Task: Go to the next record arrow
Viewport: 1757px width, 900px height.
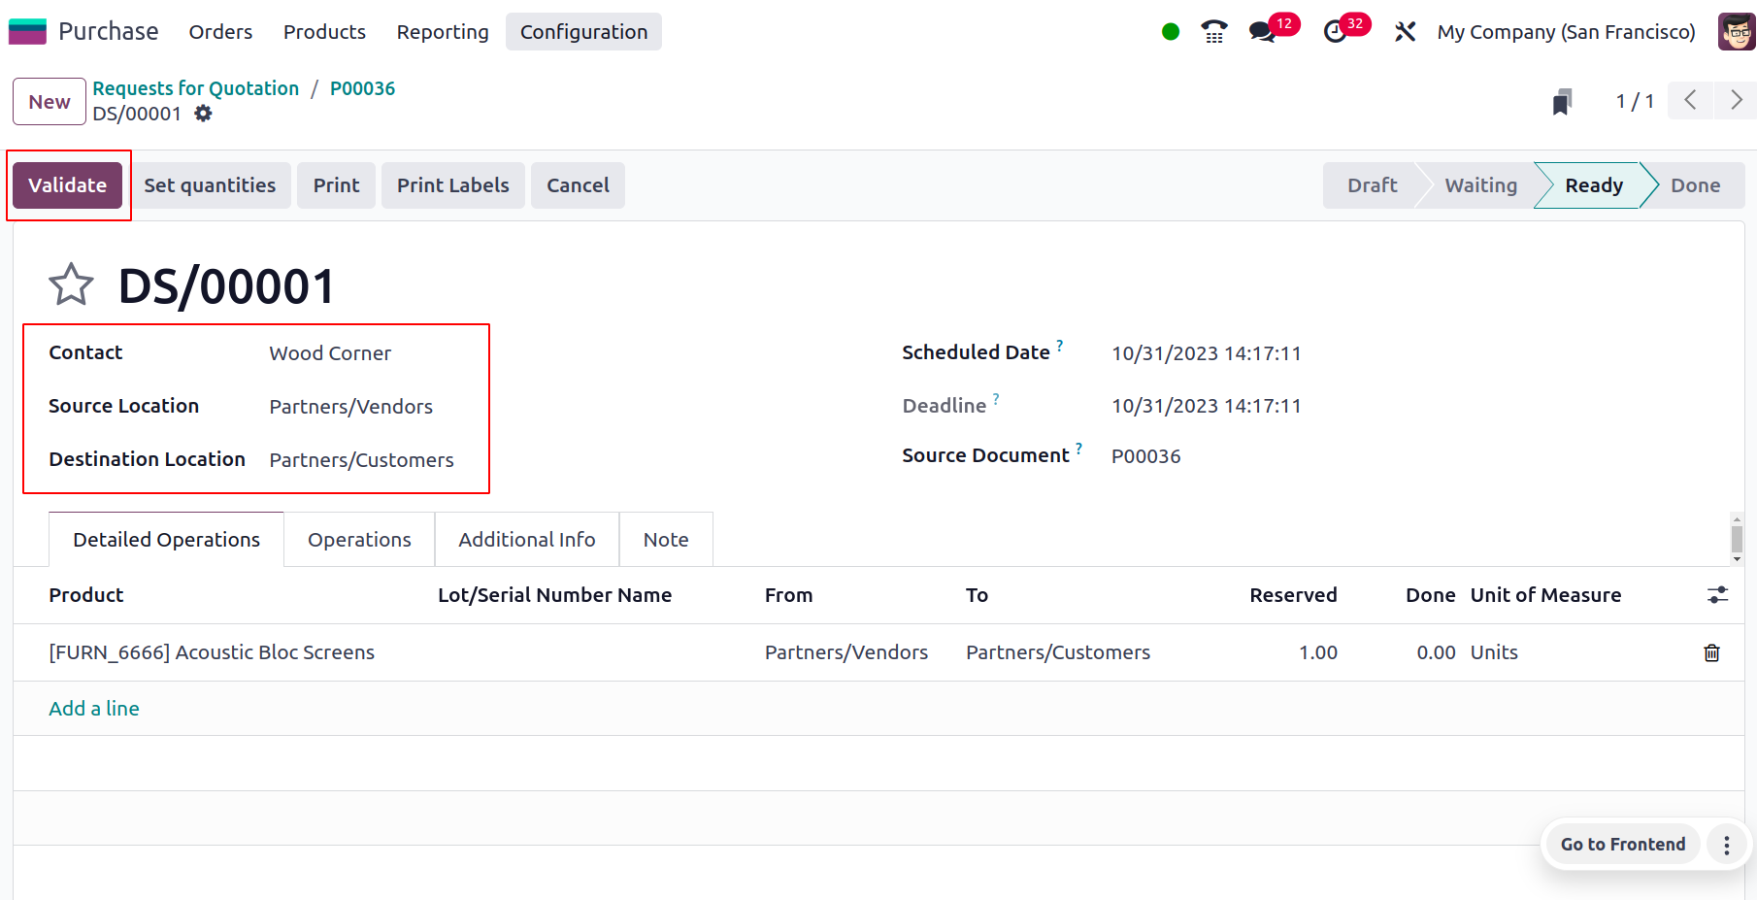Action: (x=1736, y=100)
